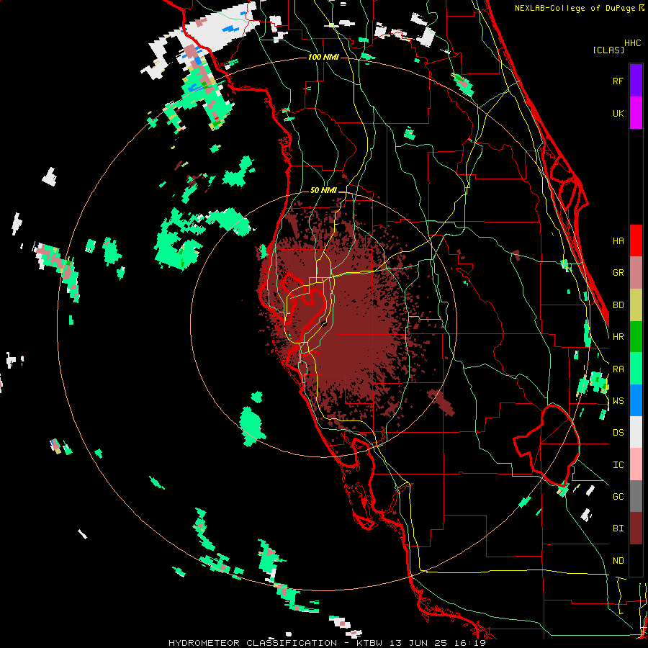
Task: Click the "HA" legend label
Action: pos(618,240)
